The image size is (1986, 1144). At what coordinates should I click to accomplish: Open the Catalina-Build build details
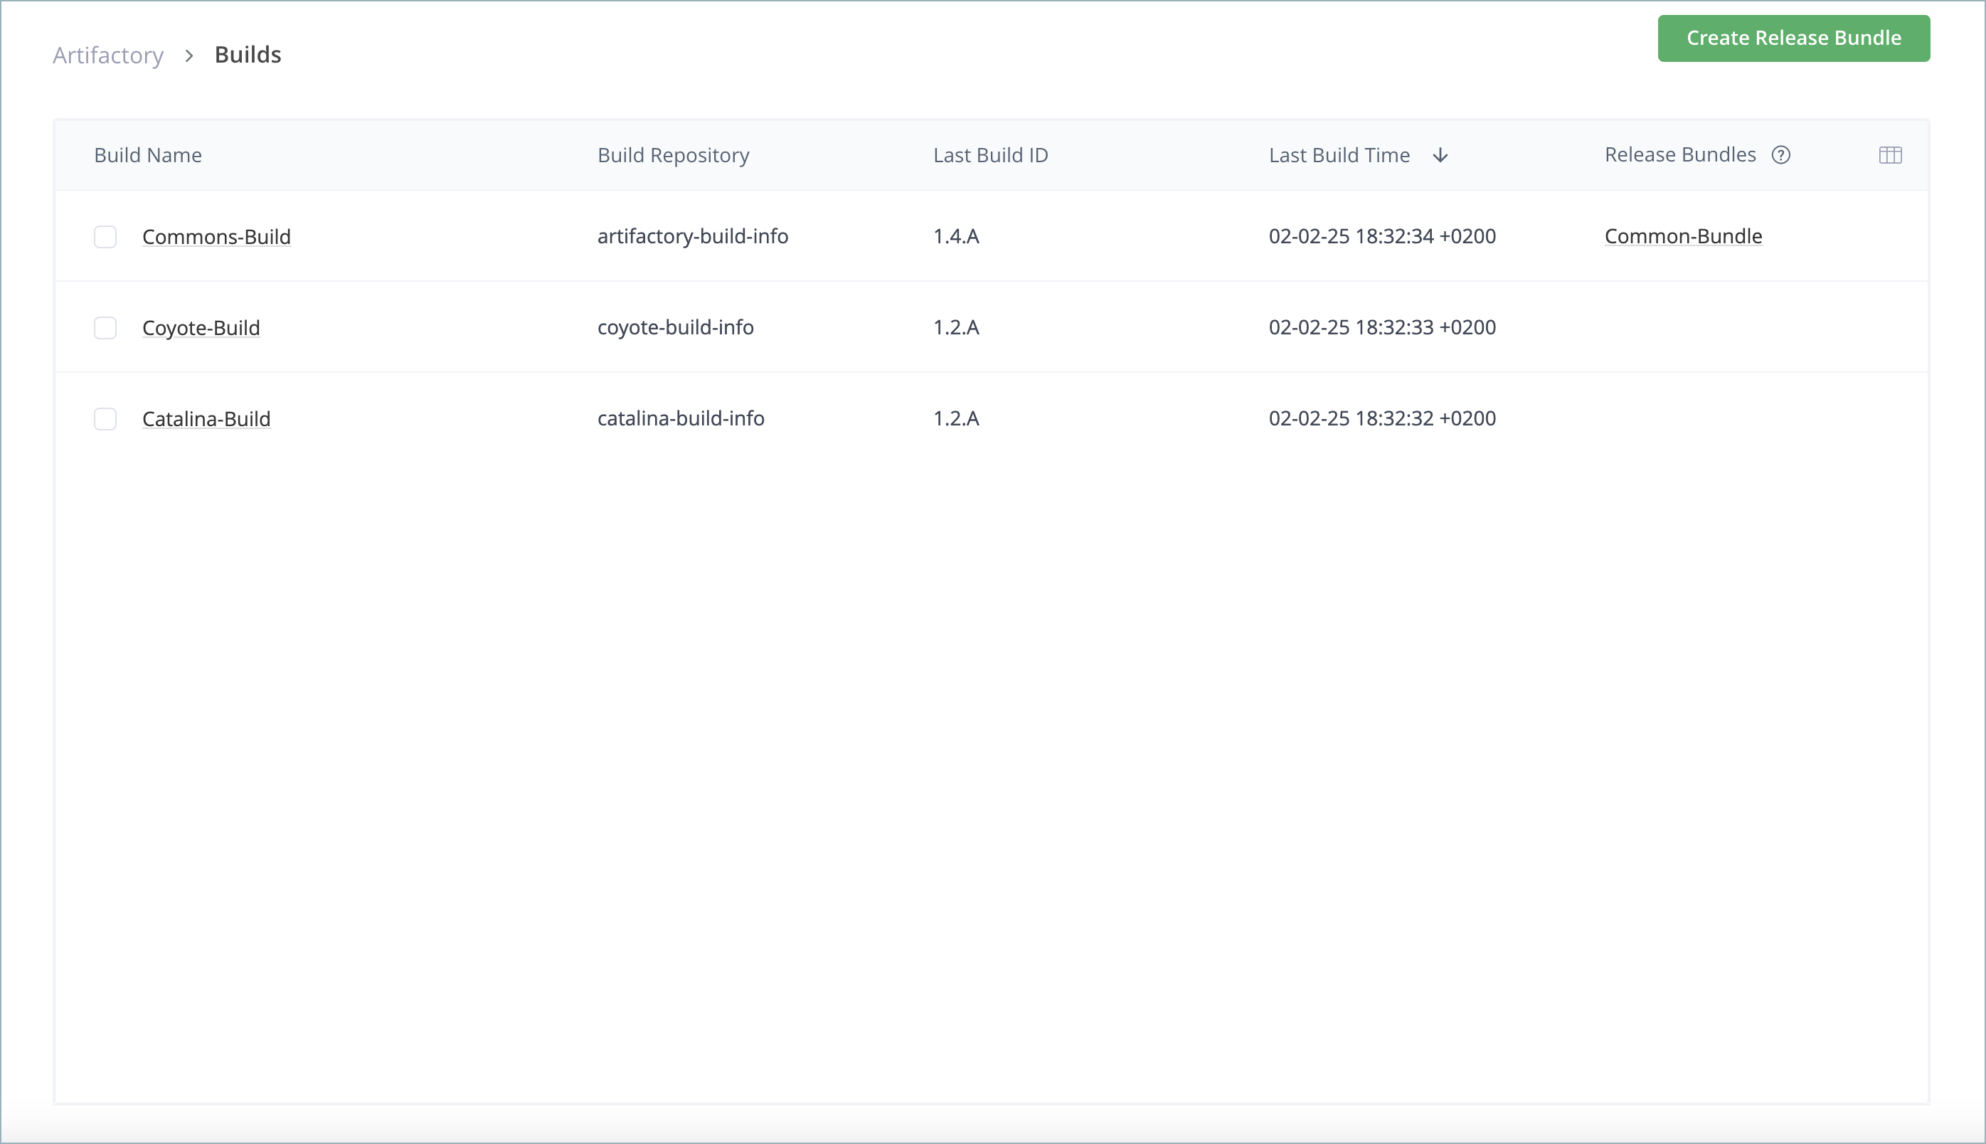206,419
